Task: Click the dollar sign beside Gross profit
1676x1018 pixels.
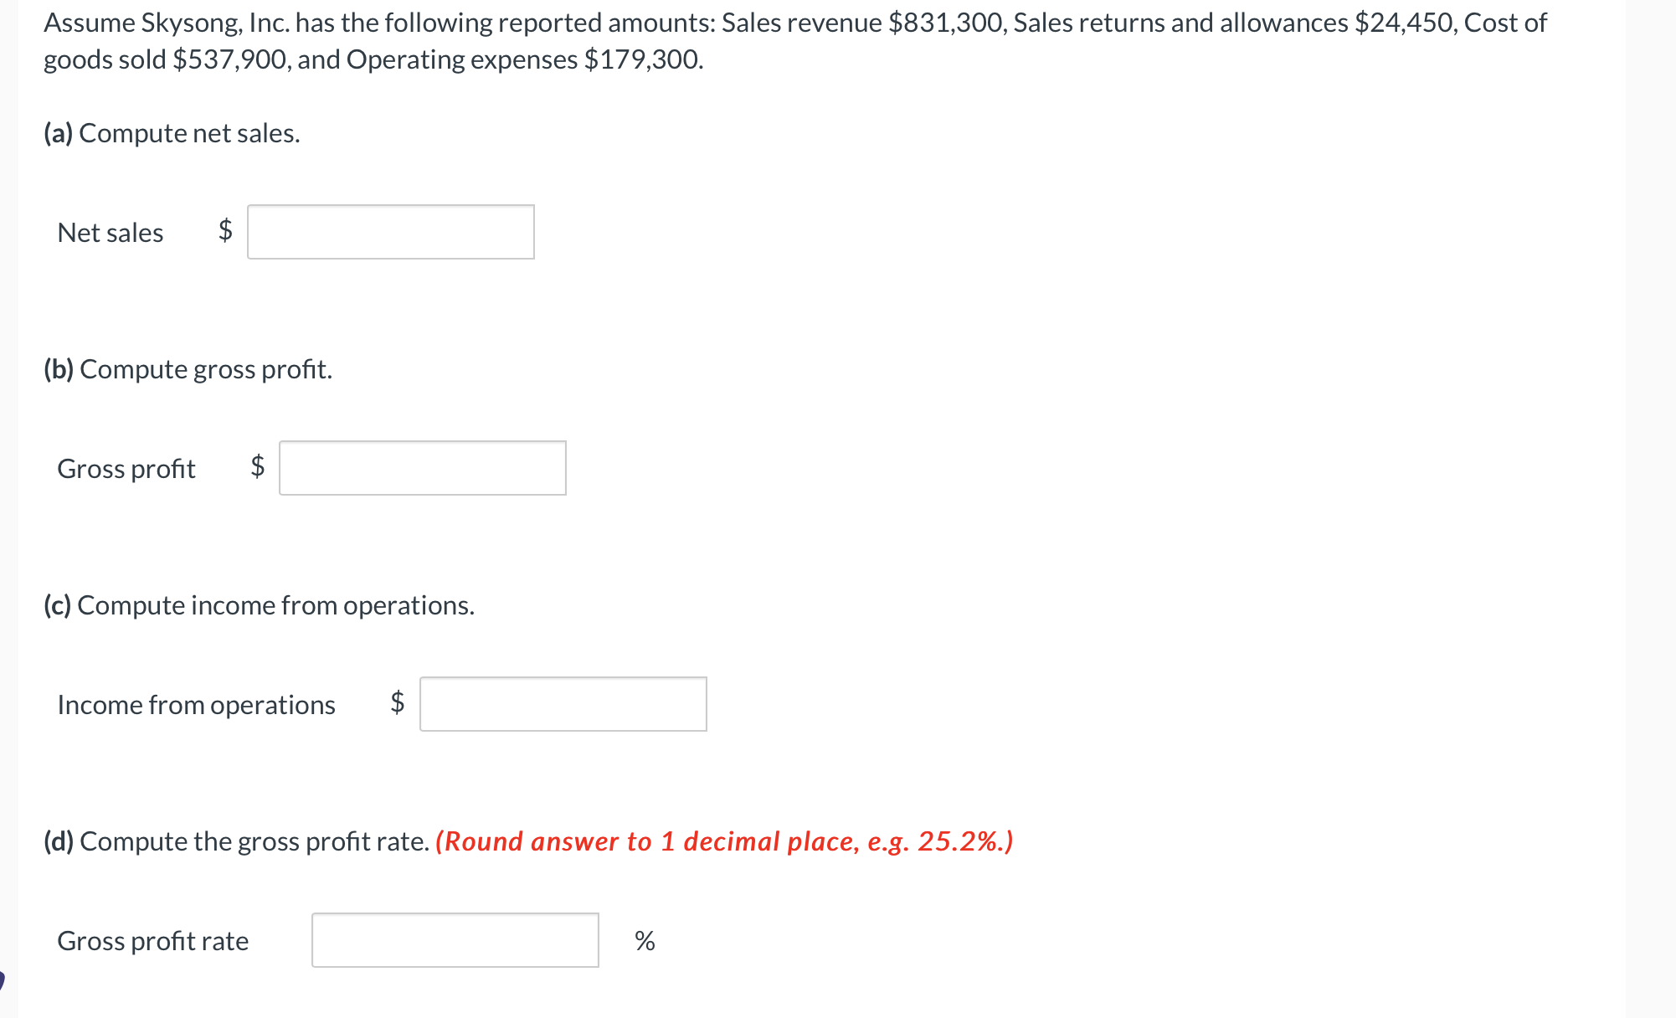Action: pyautogui.click(x=256, y=467)
